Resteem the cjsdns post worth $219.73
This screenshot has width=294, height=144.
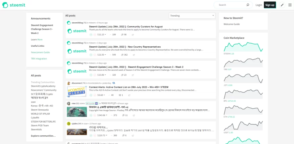tap(133, 135)
